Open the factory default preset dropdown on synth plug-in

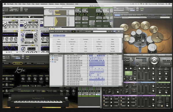[x=14, y=9]
